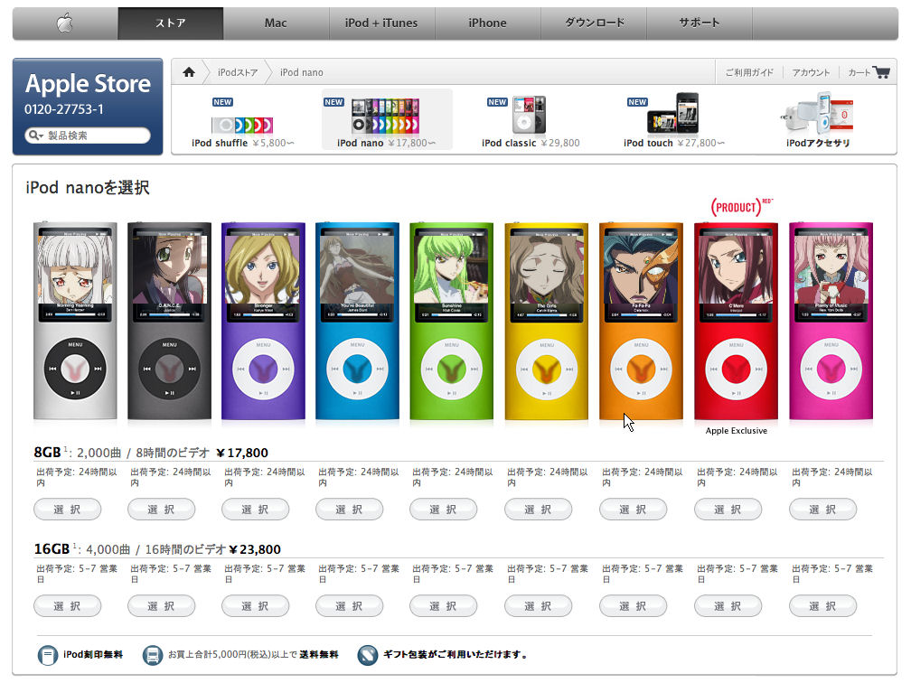Select 16GB yellow nano 選択 button
This screenshot has width=911, height=683.
(539, 605)
